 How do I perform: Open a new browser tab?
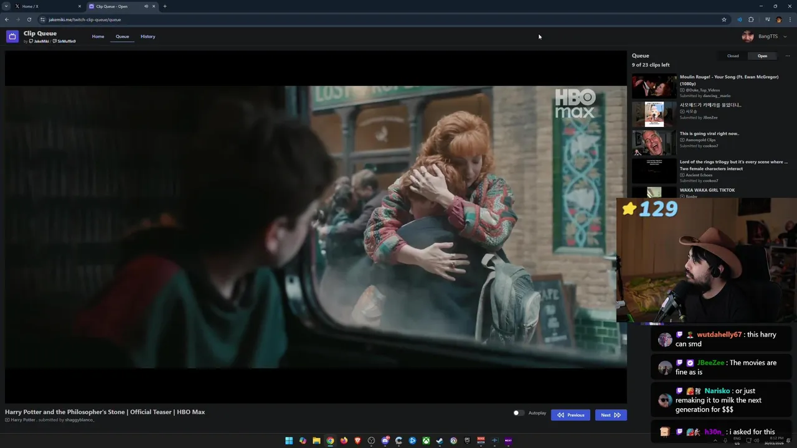pyautogui.click(x=165, y=6)
